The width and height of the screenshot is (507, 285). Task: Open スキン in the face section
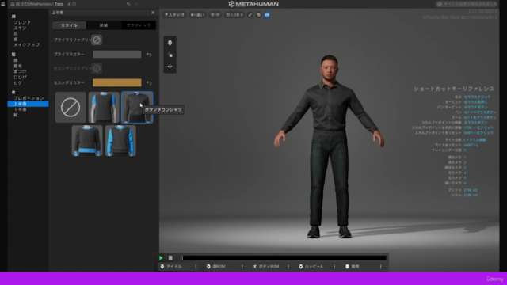[x=20, y=28]
